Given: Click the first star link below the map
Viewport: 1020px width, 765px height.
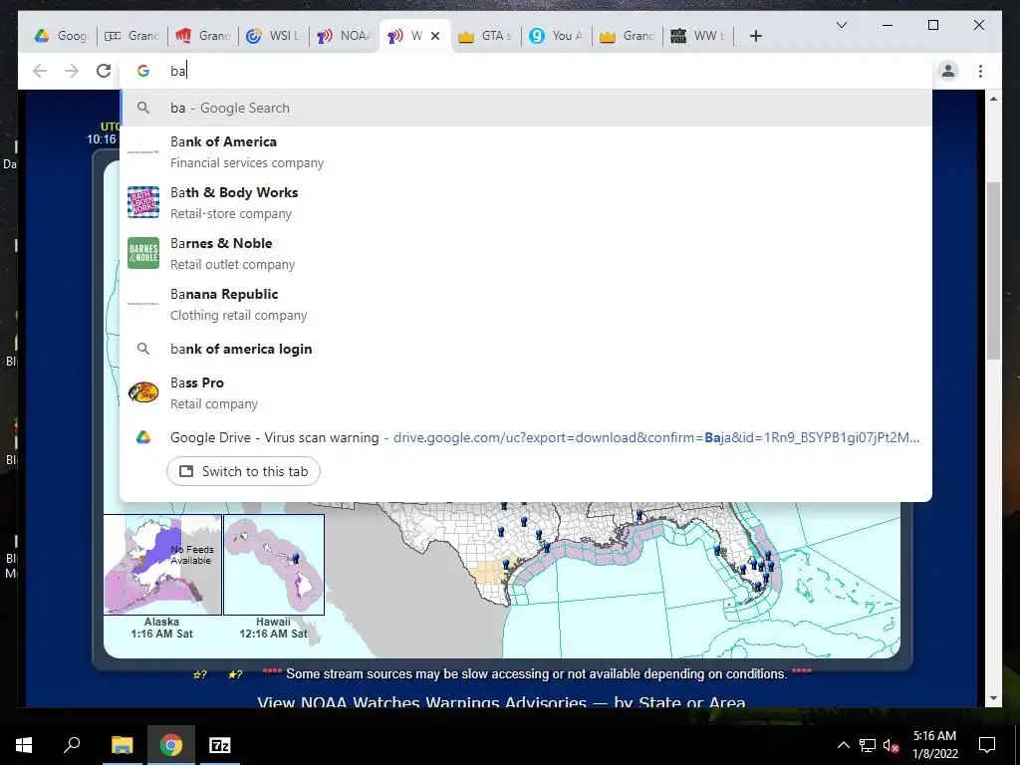Looking at the screenshot, I should 199,675.
